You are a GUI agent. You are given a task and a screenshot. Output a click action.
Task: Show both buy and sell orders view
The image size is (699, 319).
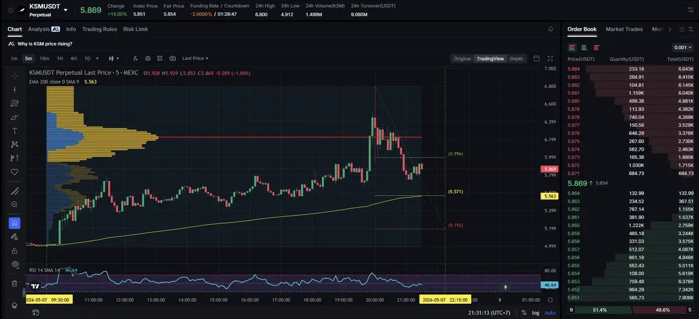coord(572,48)
